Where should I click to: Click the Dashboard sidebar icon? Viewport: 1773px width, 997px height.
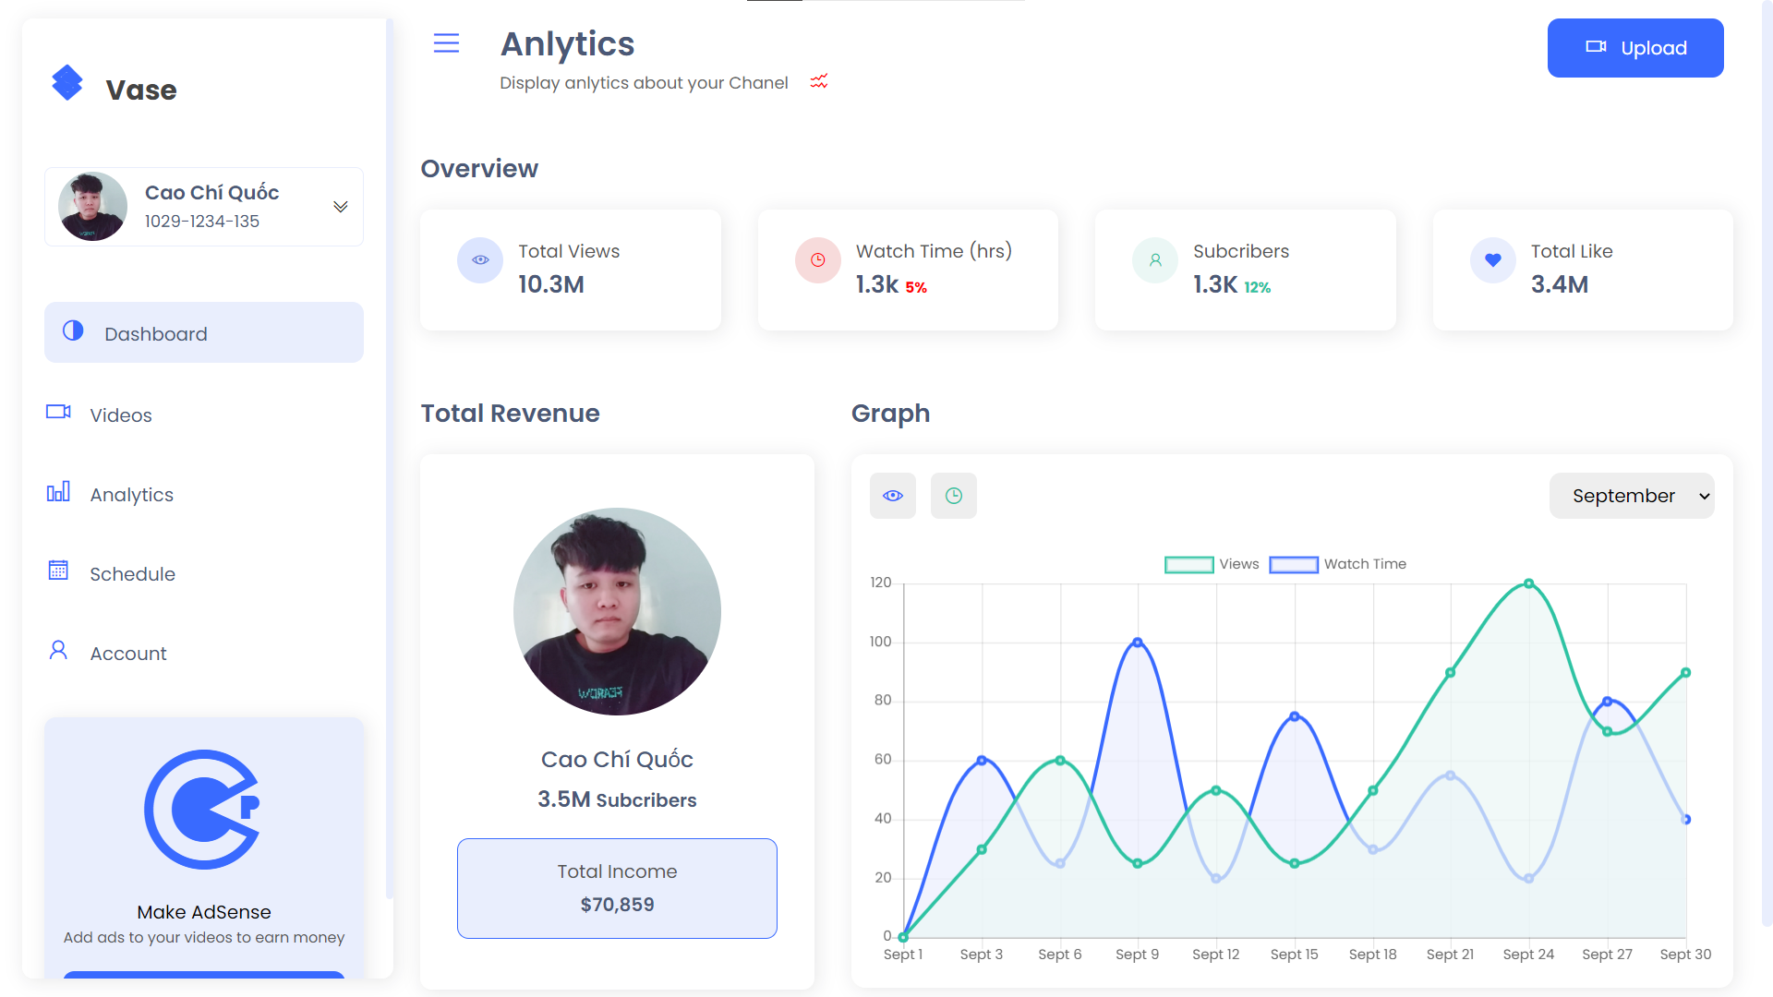click(x=73, y=331)
